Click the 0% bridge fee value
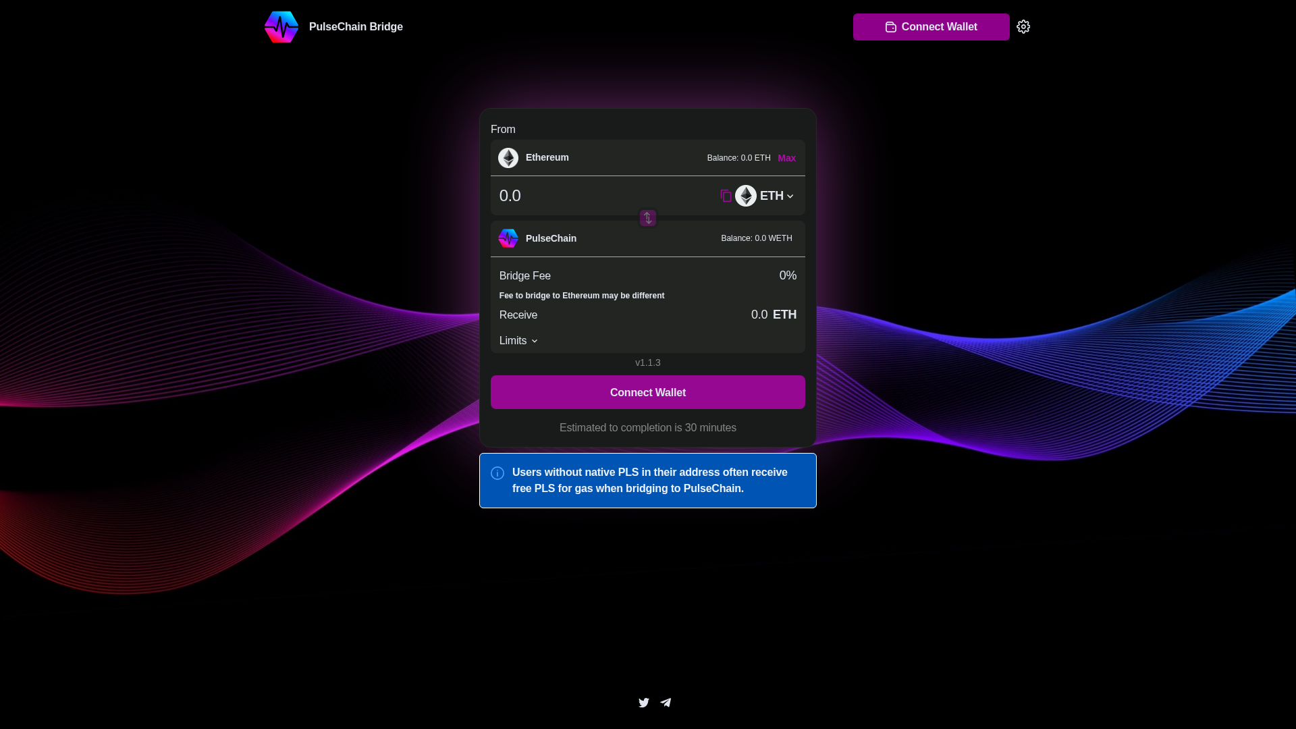The height and width of the screenshot is (729, 1296). coord(788,275)
